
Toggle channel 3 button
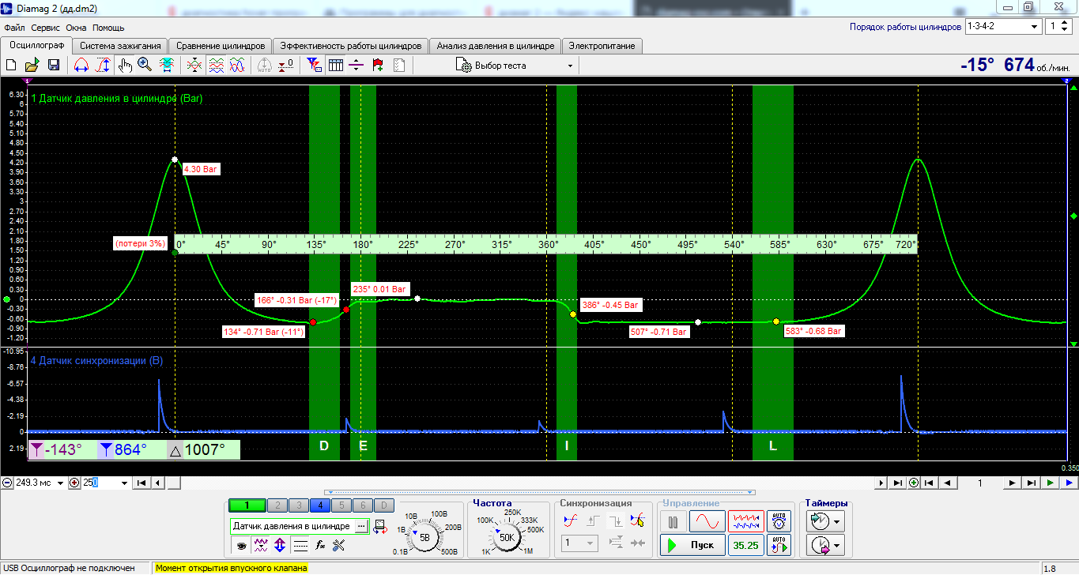[x=298, y=505]
